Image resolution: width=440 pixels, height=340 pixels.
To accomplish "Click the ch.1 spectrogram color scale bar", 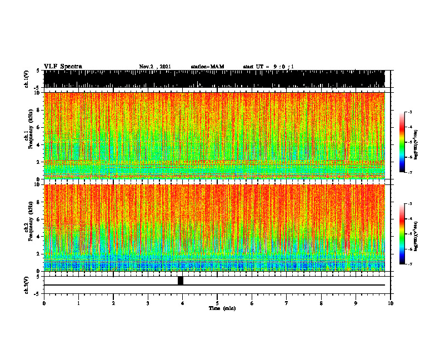I will coord(402,142).
